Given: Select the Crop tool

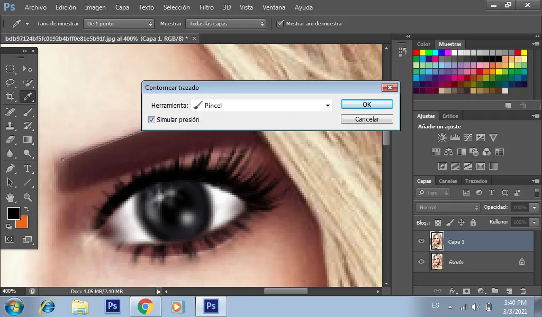Looking at the screenshot, I should pyautogui.click(x=10, y=97).
